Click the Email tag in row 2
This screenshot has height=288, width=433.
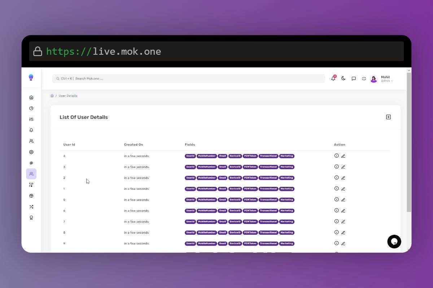(223, 178)
